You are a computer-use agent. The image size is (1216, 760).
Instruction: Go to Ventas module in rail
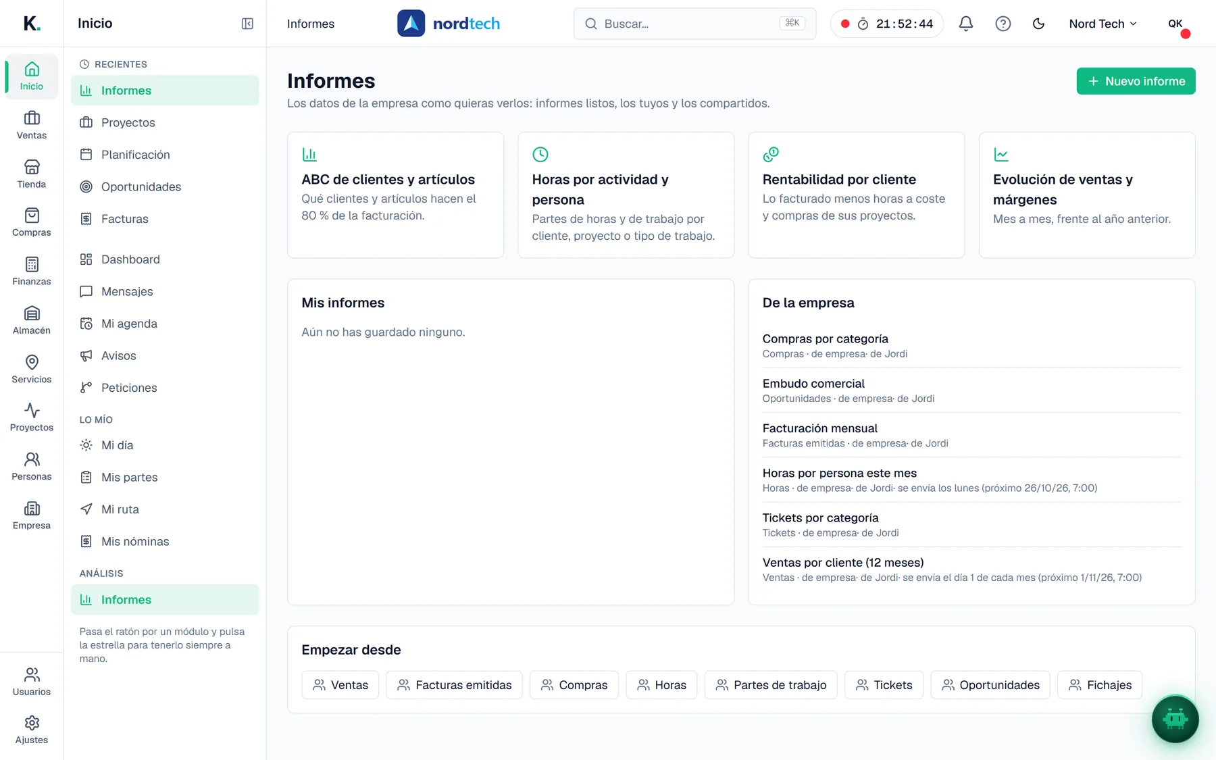point(32,126)
